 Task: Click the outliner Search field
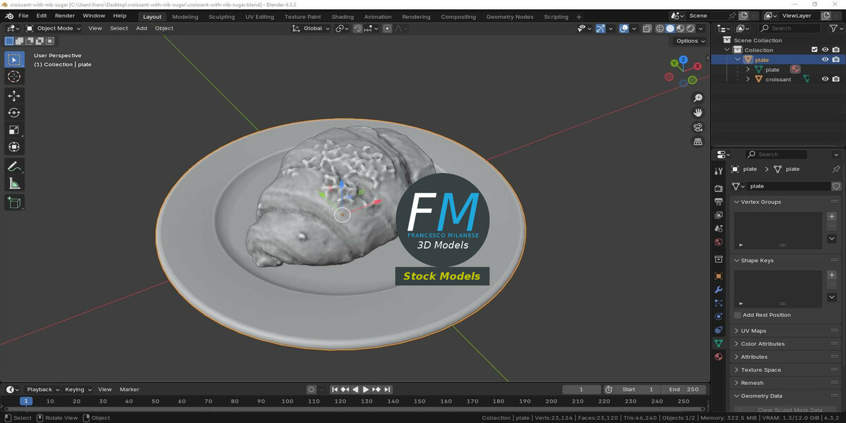point(790,29)
